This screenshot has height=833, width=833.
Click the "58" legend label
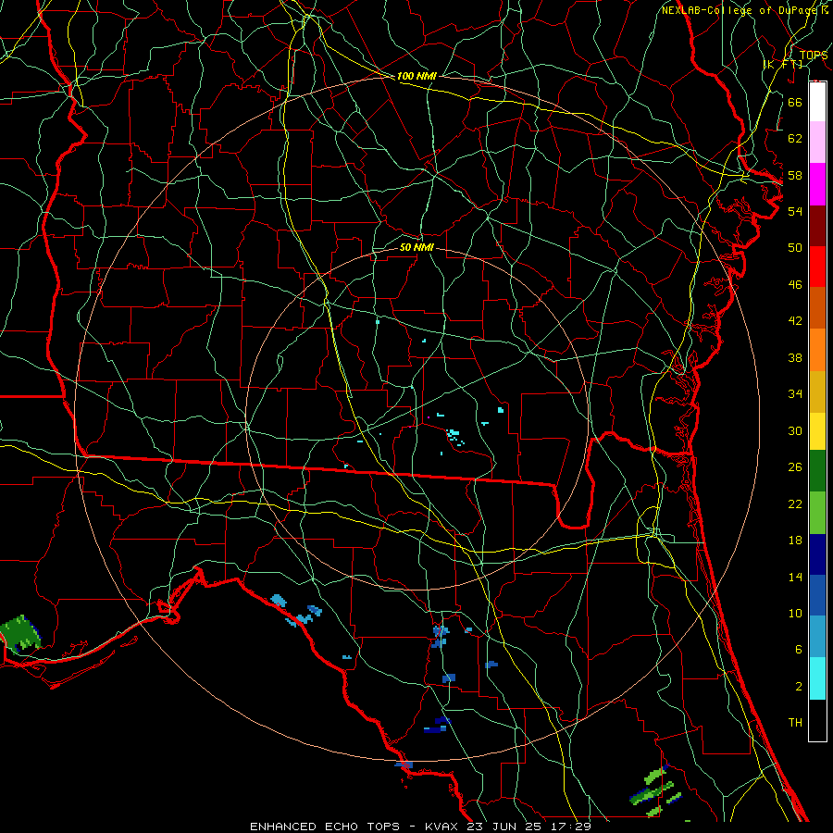(x=795, y=175)
